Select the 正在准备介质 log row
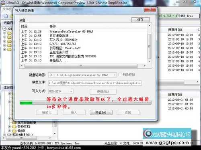The image size is (201, 150). click(84, 52)
